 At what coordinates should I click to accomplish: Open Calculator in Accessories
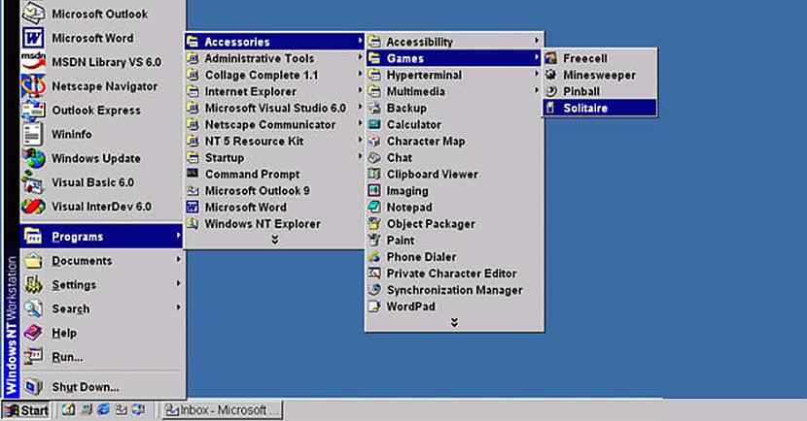click(x=454, y=125)
